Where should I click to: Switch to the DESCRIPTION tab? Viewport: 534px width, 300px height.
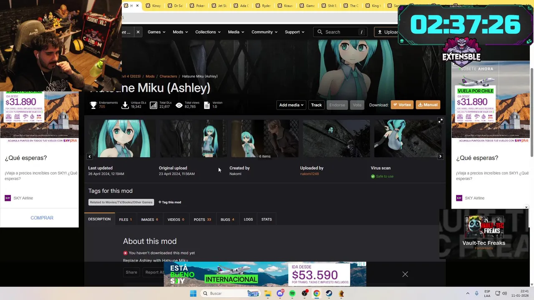(99, 219)
